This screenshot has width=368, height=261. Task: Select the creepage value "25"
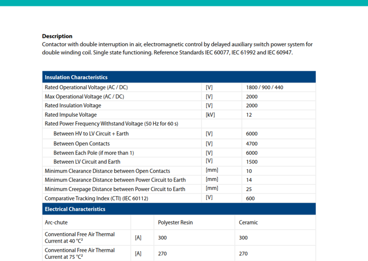pos(249,189)
